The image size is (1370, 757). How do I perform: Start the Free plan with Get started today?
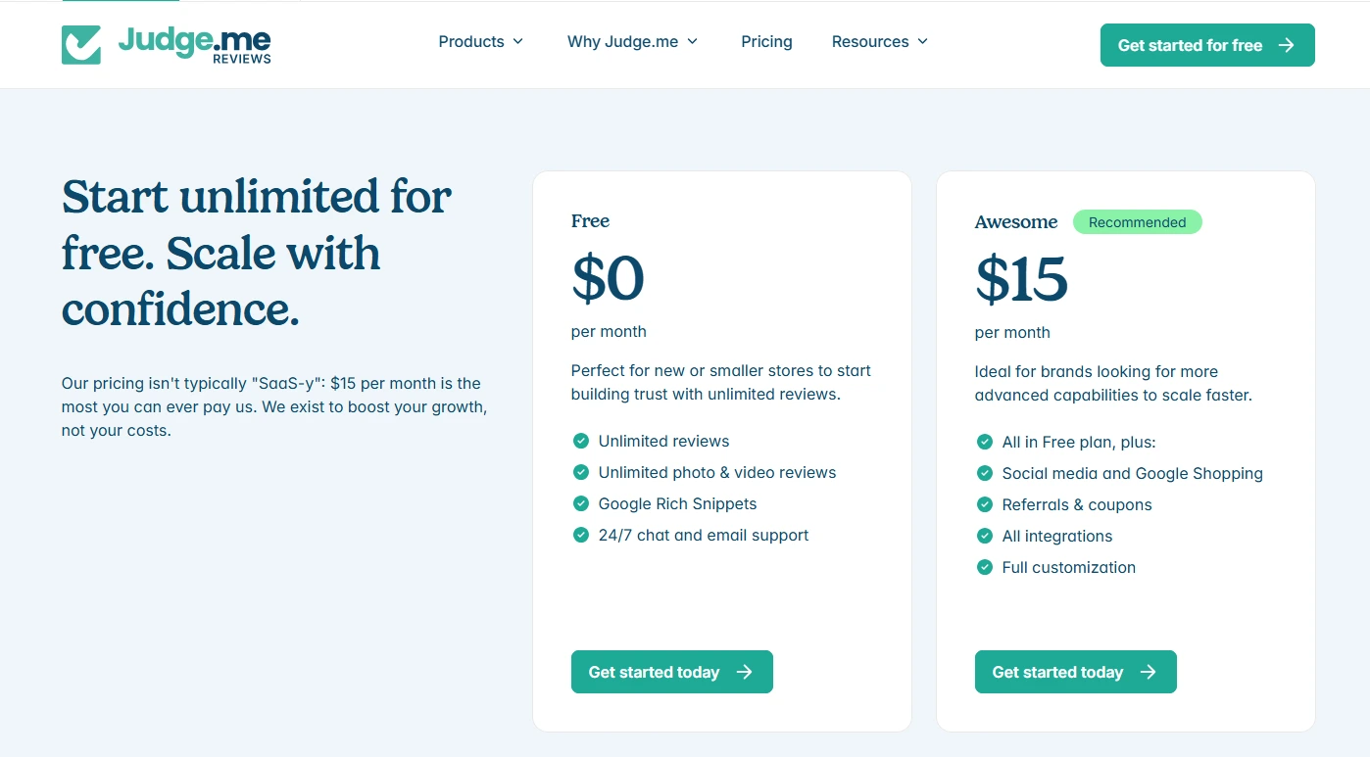tap(672, 672)
